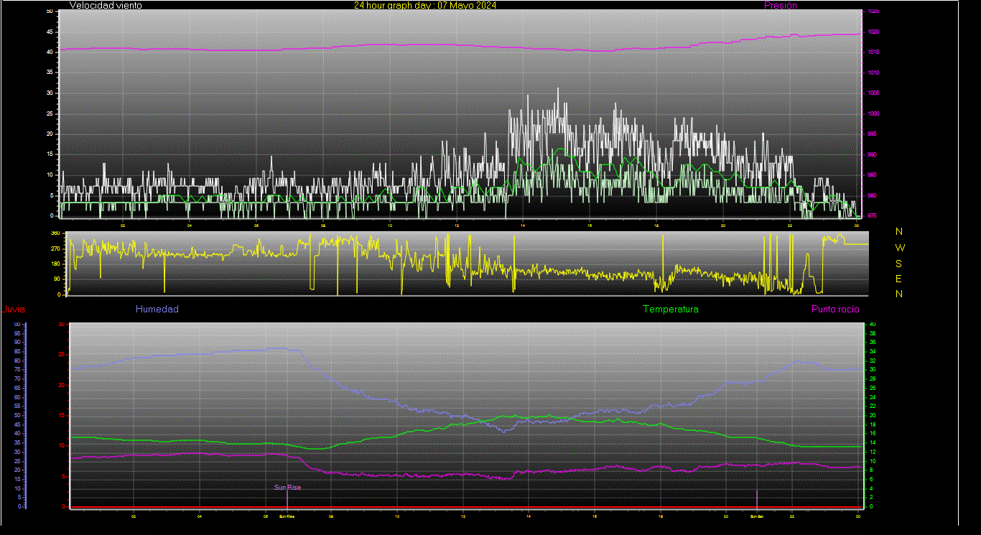Click the green "Temperatura" label
Viewport: 981px width, 535px height.
(x=670, y=310)
